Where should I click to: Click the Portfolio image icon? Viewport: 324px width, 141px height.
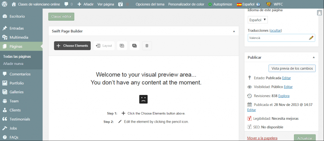click(x=5, y=83)
